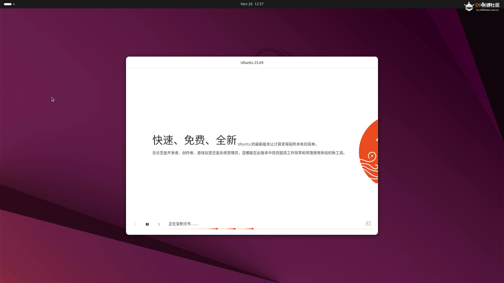Image resolution: width=504 pixels, height=283 pixels.
Task: Open the installer log terminal icon
Action: (x=368, y=224)
